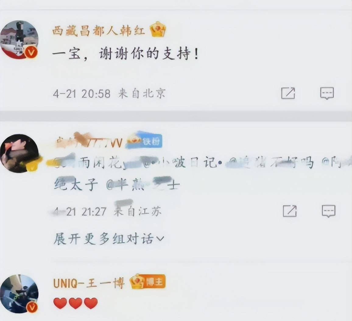Reply to the 4-21 21:27 comment
Viewport: 352px width, 321px height.
[329, 211]
